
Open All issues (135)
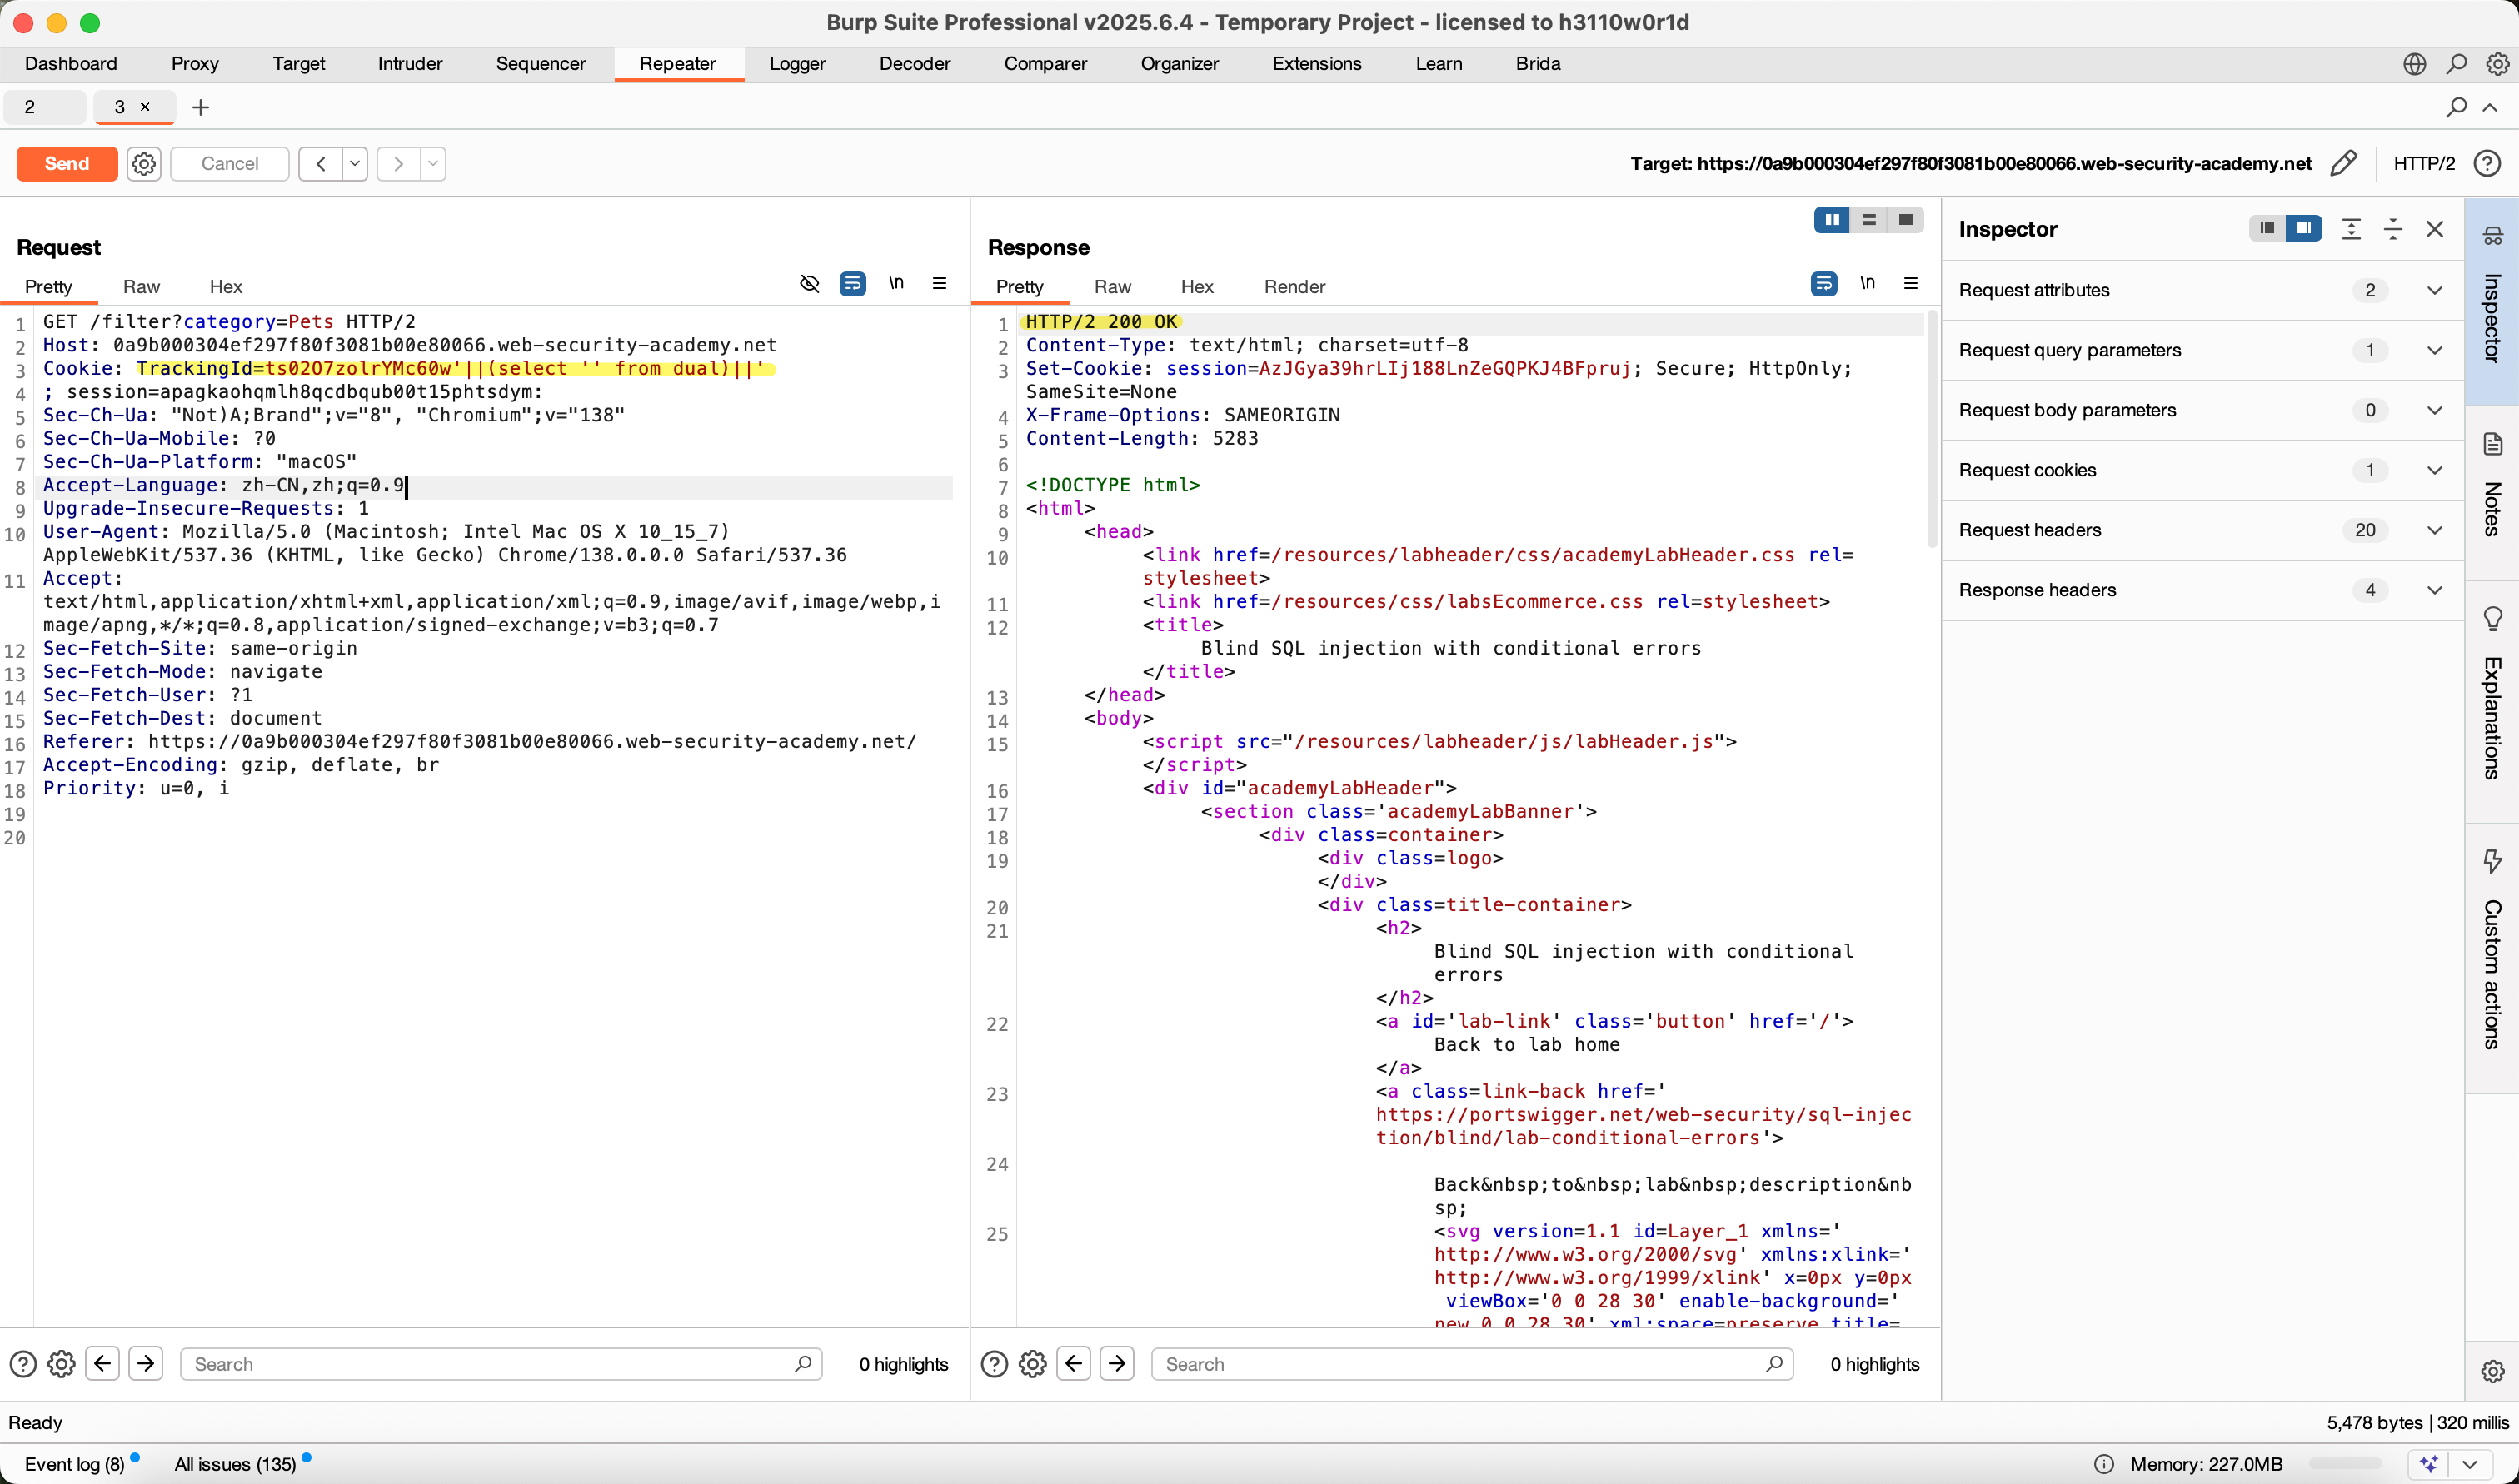236,1464
